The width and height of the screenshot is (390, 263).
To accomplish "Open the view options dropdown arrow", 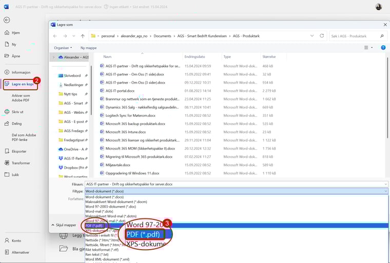I will coord(372,48).
